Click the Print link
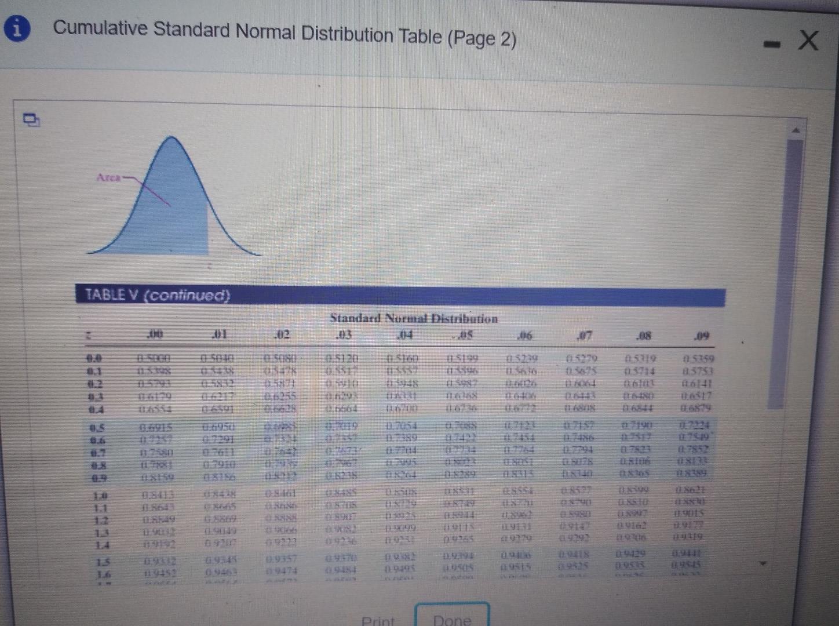Image resolution: width=839 pixels, height=626 pixels. 378,619
